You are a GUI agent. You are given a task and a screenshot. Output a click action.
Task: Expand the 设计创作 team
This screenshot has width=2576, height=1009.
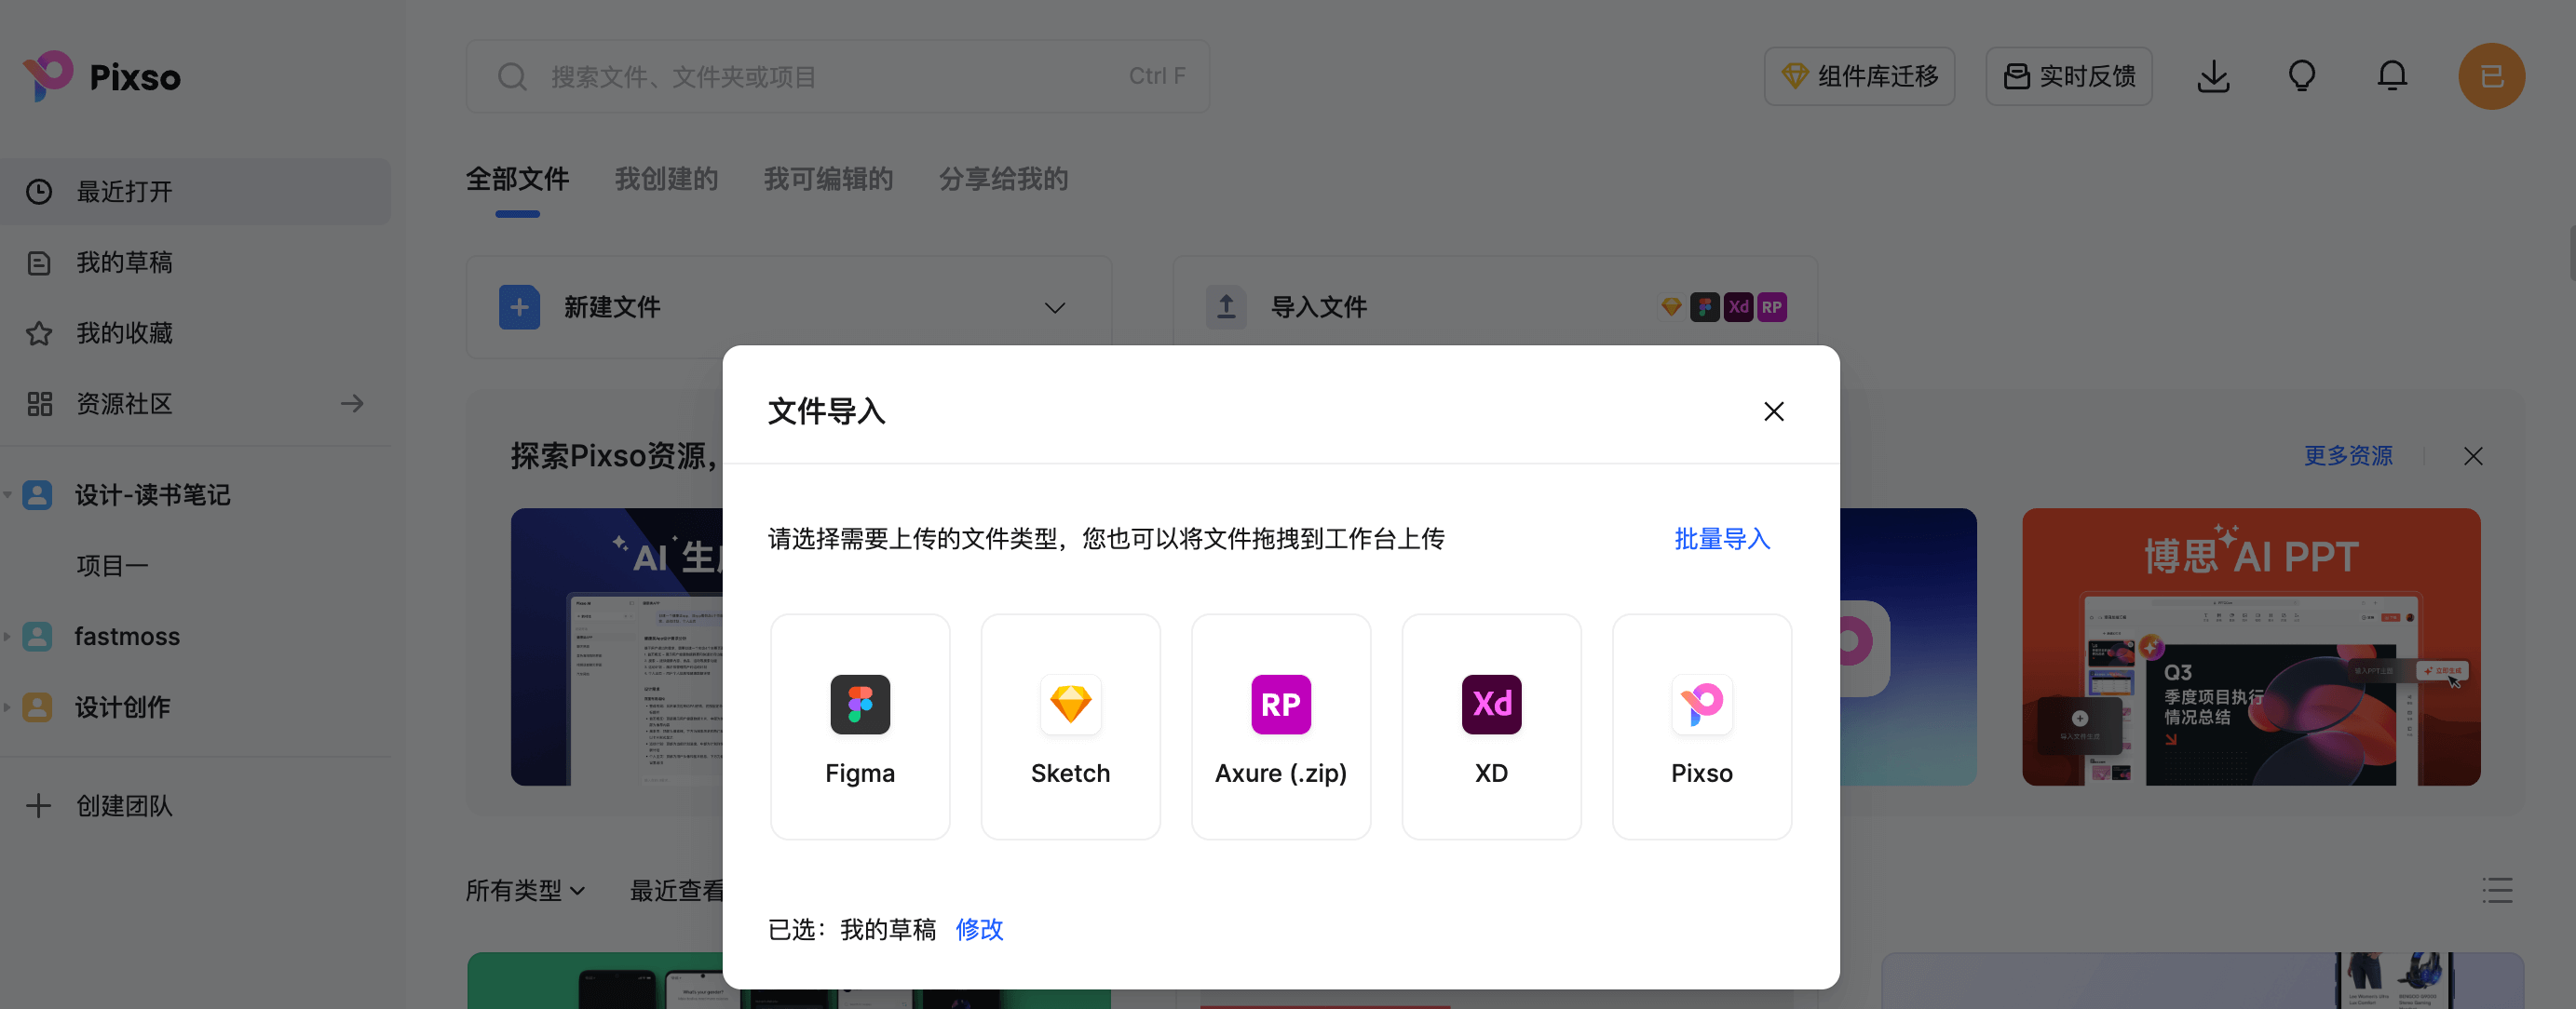pyautogui.click(x=8, y=707)
